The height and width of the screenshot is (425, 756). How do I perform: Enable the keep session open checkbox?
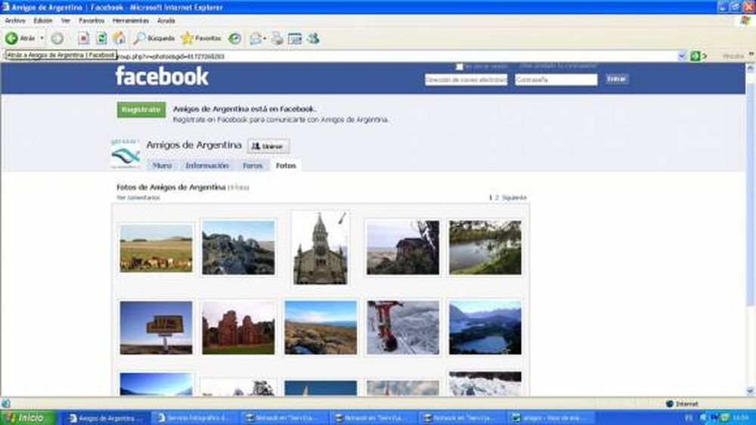(459, 67)
